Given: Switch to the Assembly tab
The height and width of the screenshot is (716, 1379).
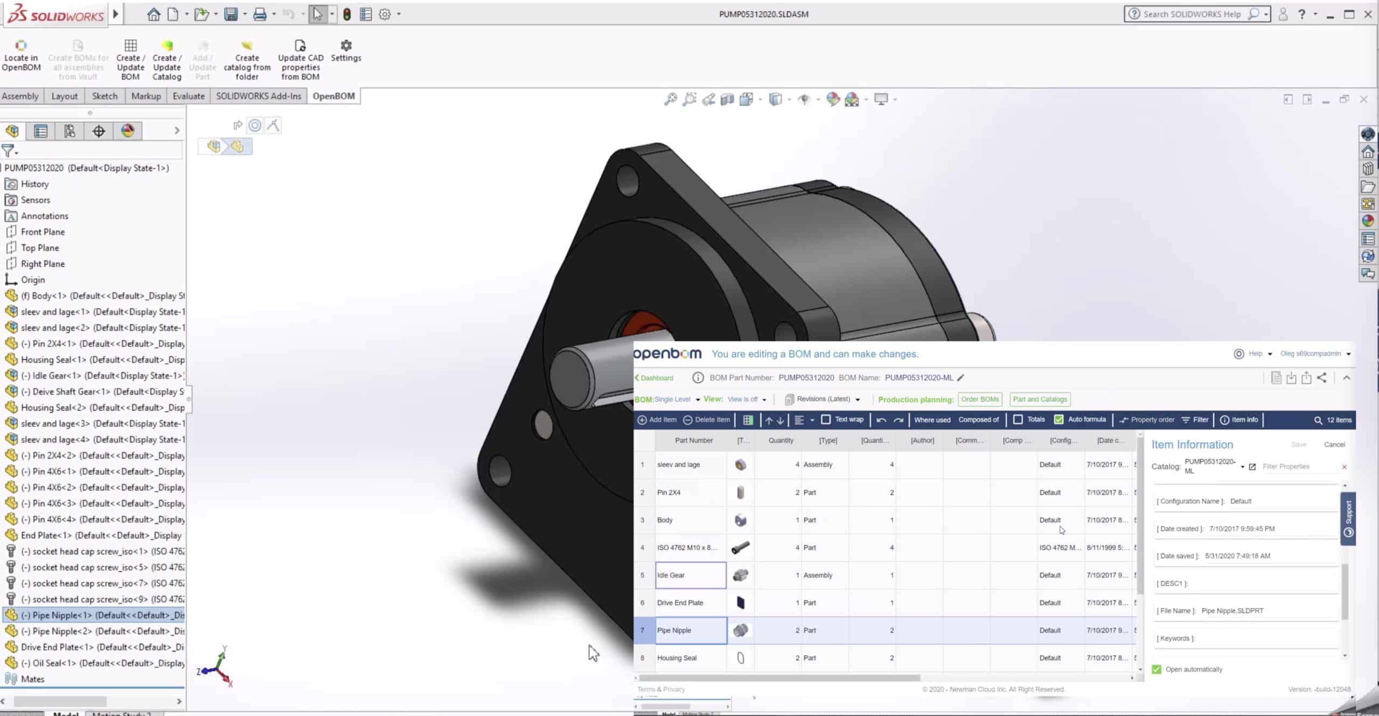Looking at the screenshot, I should [x=20, y=96].
